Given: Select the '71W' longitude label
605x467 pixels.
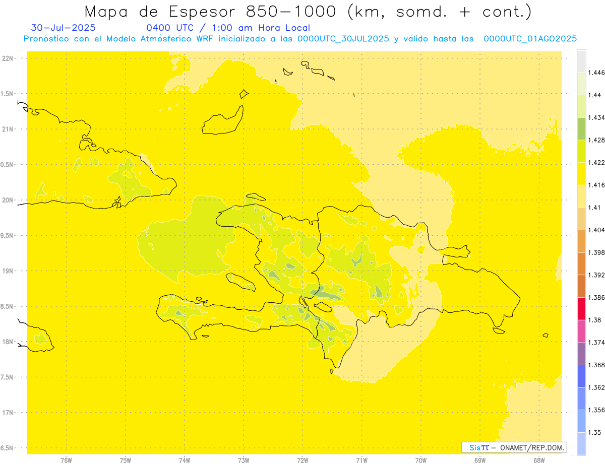Looking at the screenshot, I should pyautogui.click(x=361, y=460).
